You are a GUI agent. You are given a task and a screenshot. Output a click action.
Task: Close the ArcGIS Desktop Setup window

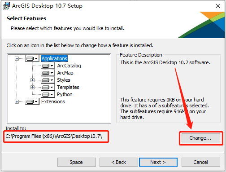point(218,6)
